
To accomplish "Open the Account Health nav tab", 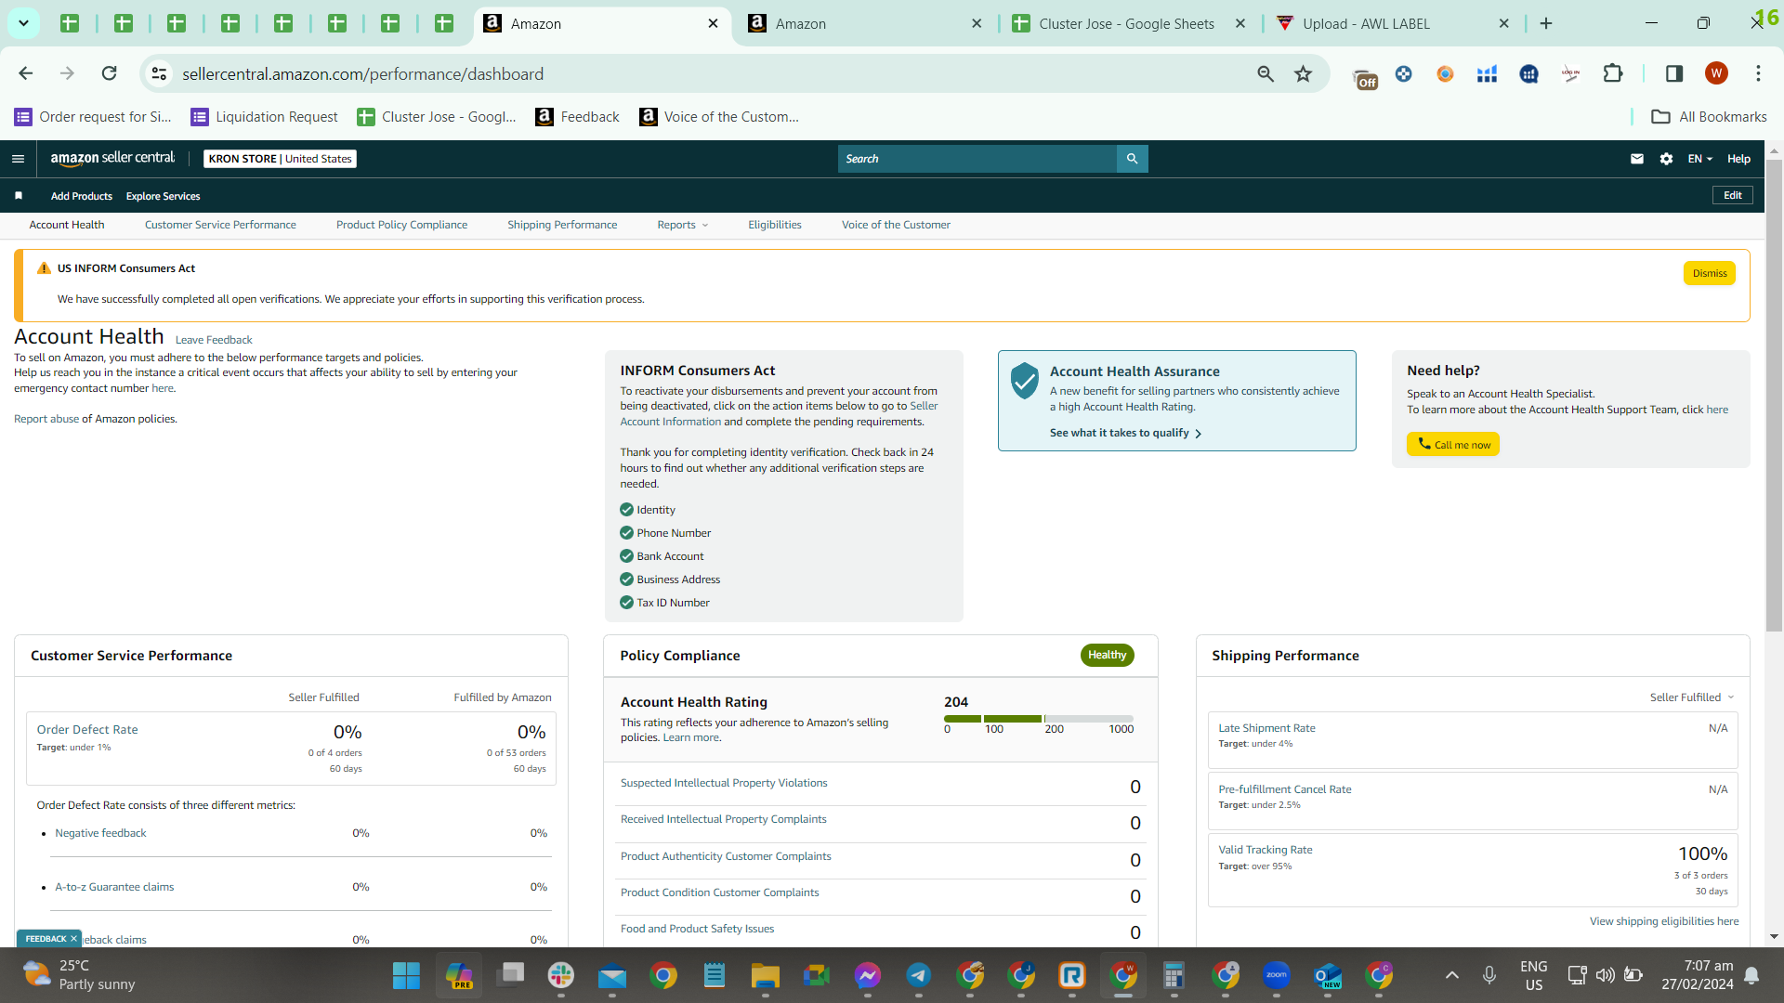I will (67, 225).
